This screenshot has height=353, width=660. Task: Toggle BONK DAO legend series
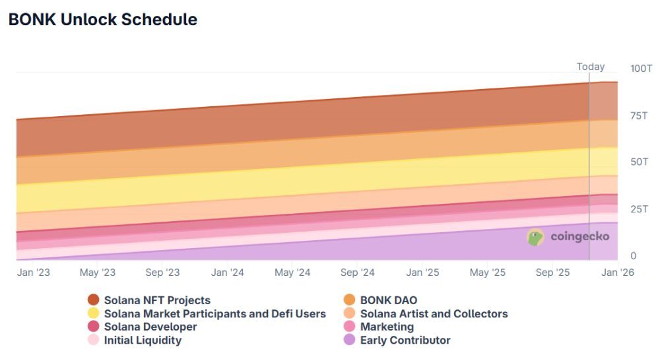(x=388, y=300)
